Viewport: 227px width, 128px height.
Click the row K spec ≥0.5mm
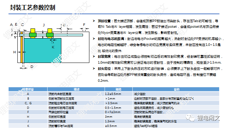[111, 126]
